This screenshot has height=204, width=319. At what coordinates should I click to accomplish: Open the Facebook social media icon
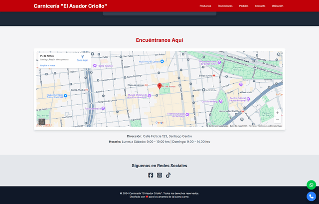[151, 175]
